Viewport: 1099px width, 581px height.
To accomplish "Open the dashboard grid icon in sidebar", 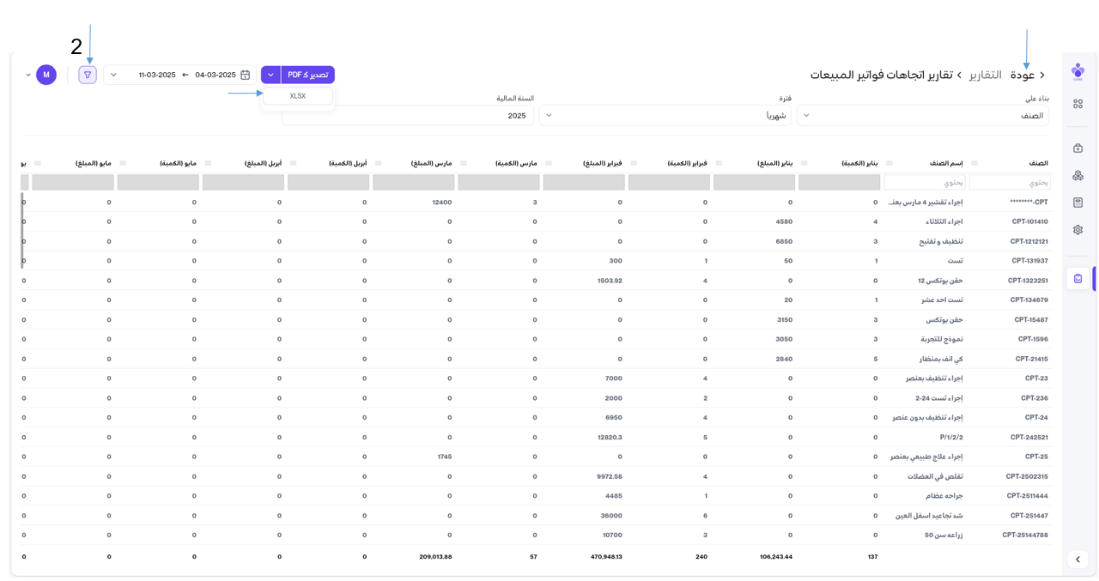I will coord(1078,104).
